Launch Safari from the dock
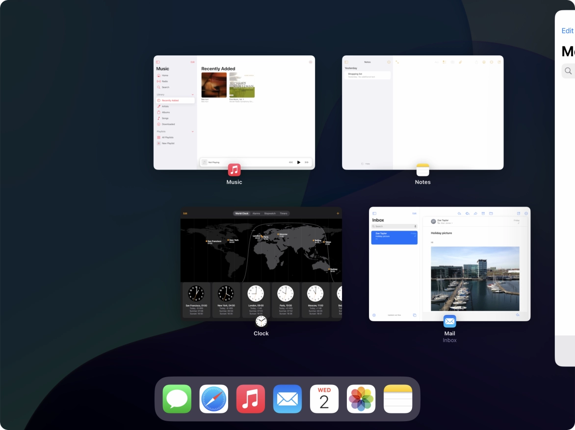The image size is (575, 430). (214, 399)
